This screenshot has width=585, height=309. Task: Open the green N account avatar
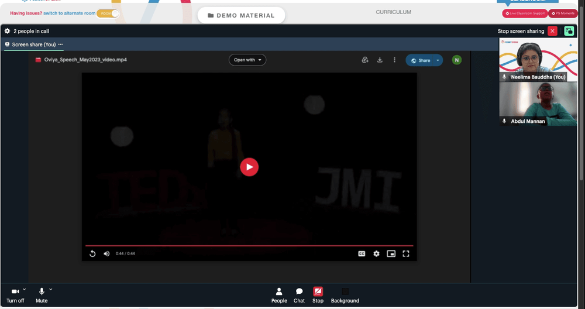457,60
